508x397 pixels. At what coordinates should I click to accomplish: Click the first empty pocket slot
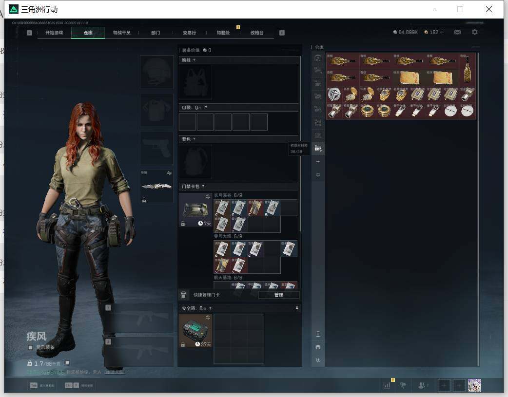coord(187,122)
